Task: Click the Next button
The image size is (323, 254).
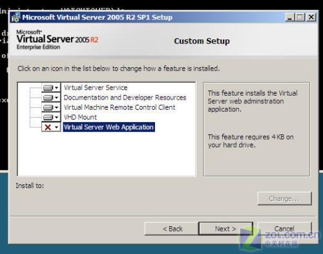Action: pos(225,229)
